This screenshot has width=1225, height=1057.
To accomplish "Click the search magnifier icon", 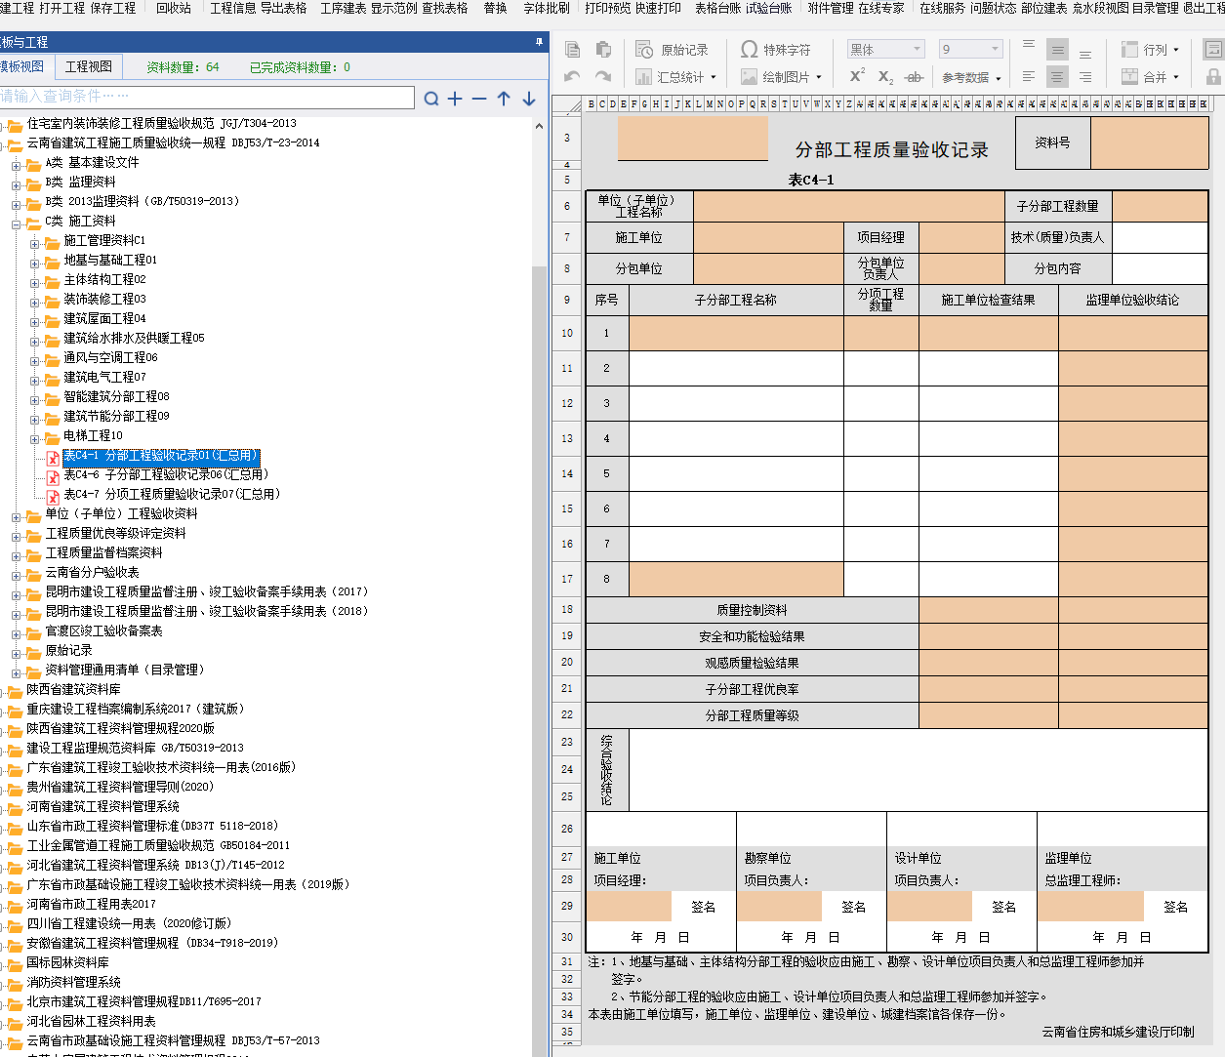I will 431,99.
